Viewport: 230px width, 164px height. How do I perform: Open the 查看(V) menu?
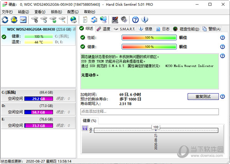point(40,12)
